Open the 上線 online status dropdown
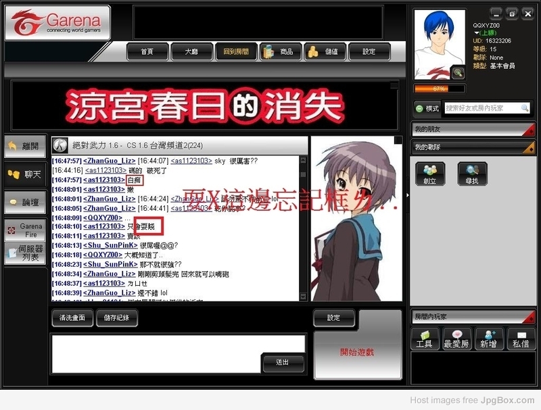 [486, 32]
